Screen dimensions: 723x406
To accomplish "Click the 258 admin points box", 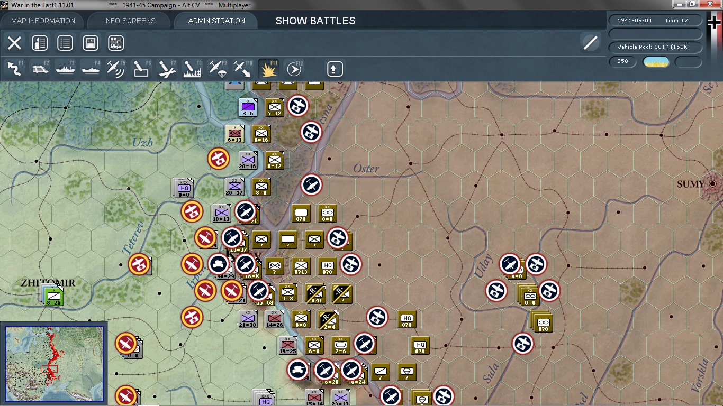I will click(623, 61).
